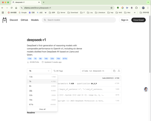Reload the page with the refresh icon
This screenshot has height=121, width=151.
pos(11,8)
